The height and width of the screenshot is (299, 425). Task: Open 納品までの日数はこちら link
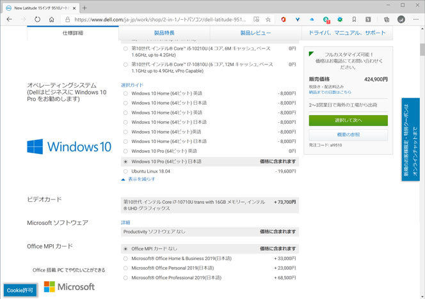330,92
